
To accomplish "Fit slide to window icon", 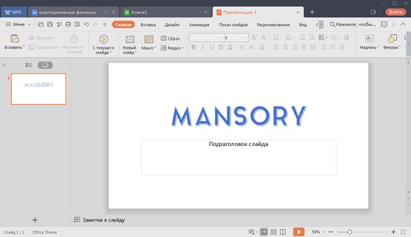I will (x=403, y=232).
